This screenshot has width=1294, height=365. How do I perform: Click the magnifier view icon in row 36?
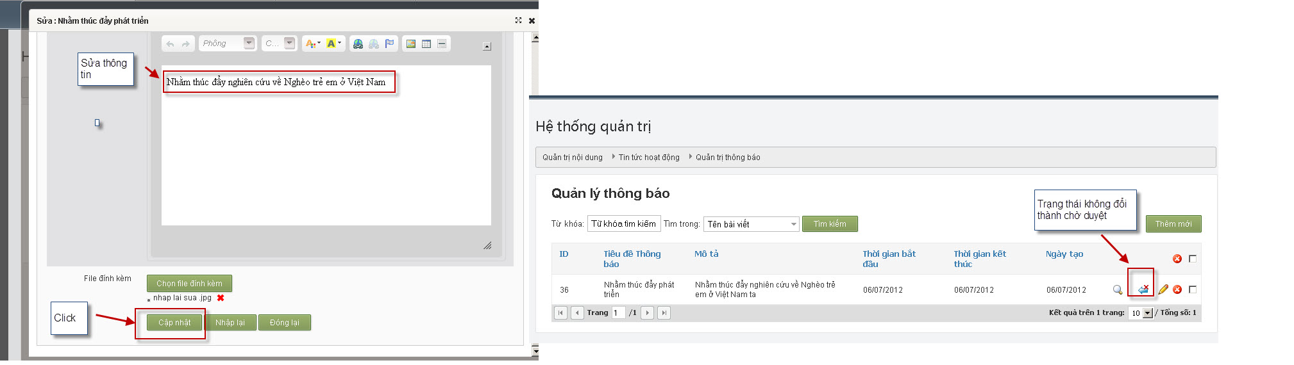click(1118, 289)
